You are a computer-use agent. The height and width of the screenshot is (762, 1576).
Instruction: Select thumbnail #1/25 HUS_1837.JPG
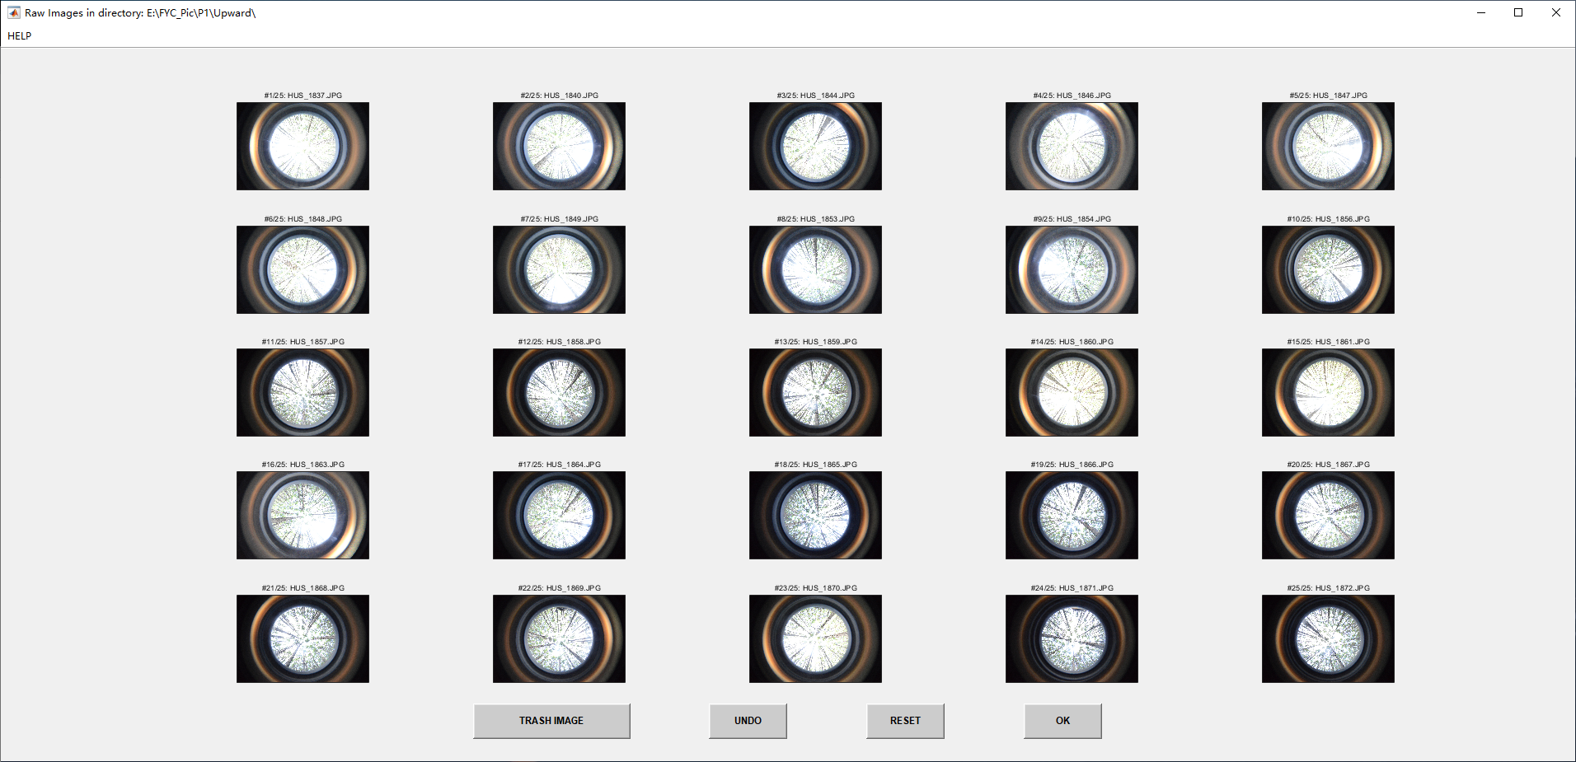(303, 146)
